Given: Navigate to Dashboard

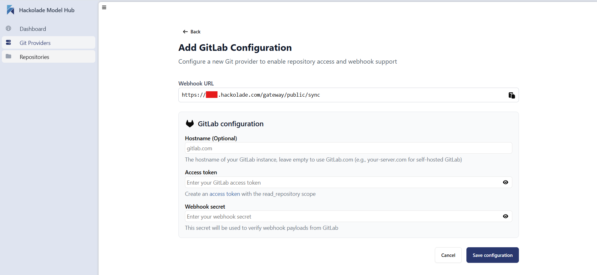Looking at the screenshot, I should 33,28.
